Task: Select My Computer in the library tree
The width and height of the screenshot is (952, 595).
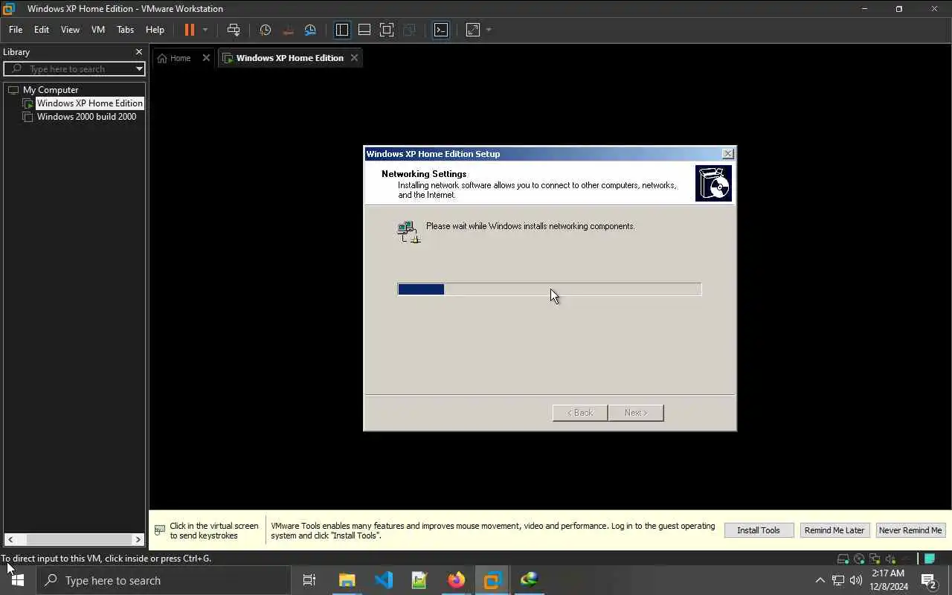Action: [51, 90]
